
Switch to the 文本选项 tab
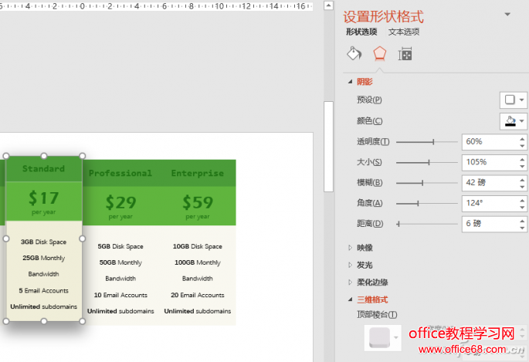(x=404, y=32)
